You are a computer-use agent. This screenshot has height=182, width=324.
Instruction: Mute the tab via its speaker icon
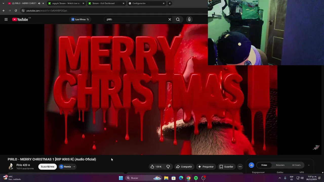pyautogui.click(x=39, y=3)
